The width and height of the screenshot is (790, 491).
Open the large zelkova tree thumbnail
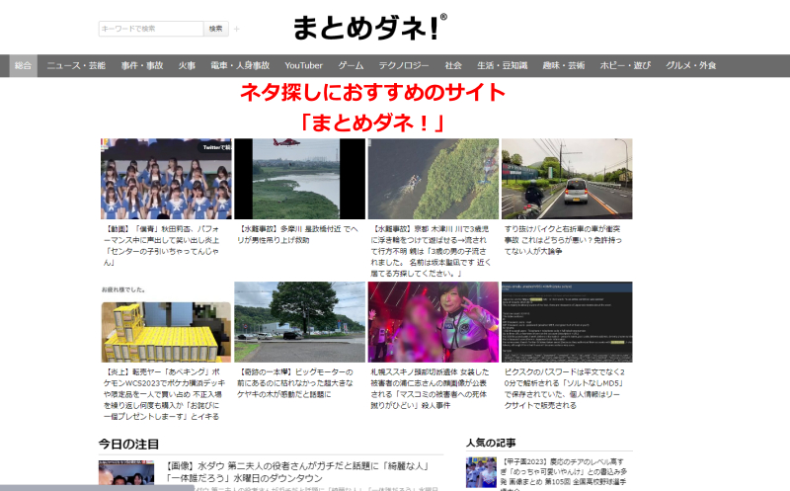pos(300,322)
